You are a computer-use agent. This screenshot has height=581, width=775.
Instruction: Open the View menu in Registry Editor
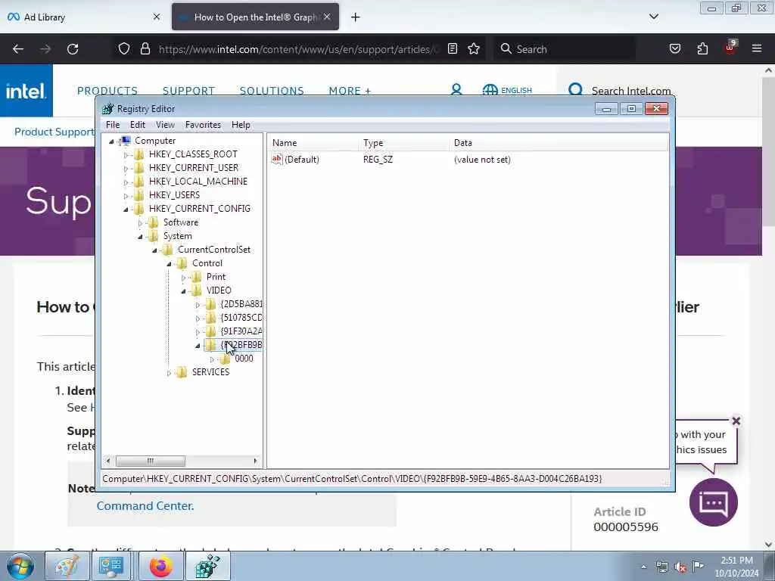tap(165, 125)
